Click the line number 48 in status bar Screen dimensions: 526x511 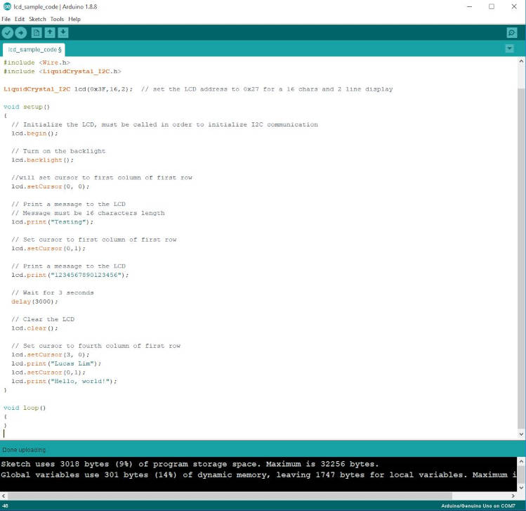pos(5,505)
